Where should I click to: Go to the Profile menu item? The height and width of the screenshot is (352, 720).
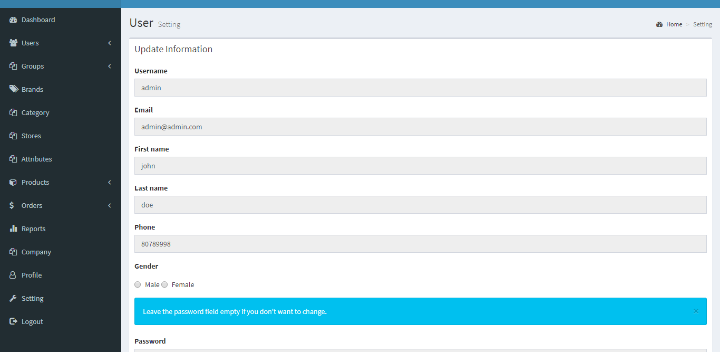(x=61, y=275)
